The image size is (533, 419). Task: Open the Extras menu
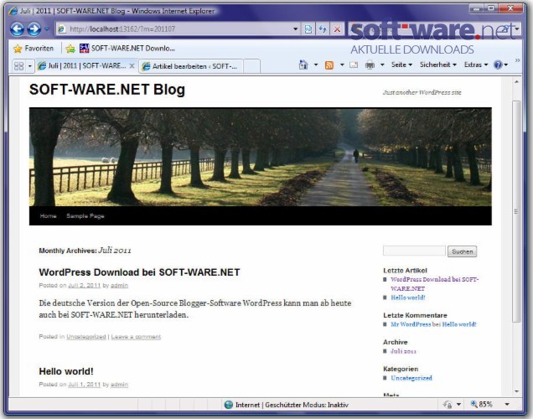[x=476, y=65]
